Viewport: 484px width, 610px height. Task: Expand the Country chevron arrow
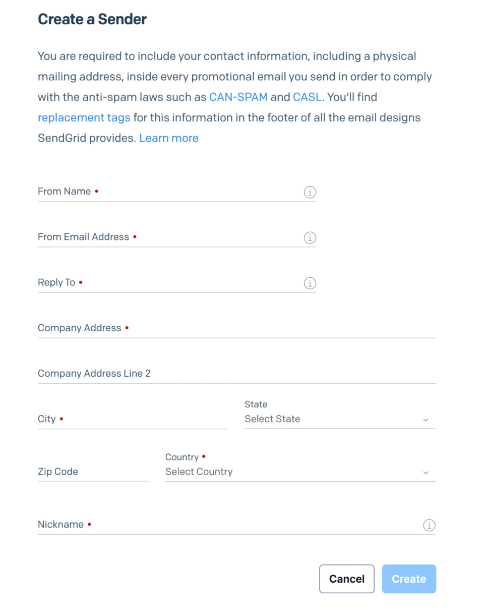(426, 473)
